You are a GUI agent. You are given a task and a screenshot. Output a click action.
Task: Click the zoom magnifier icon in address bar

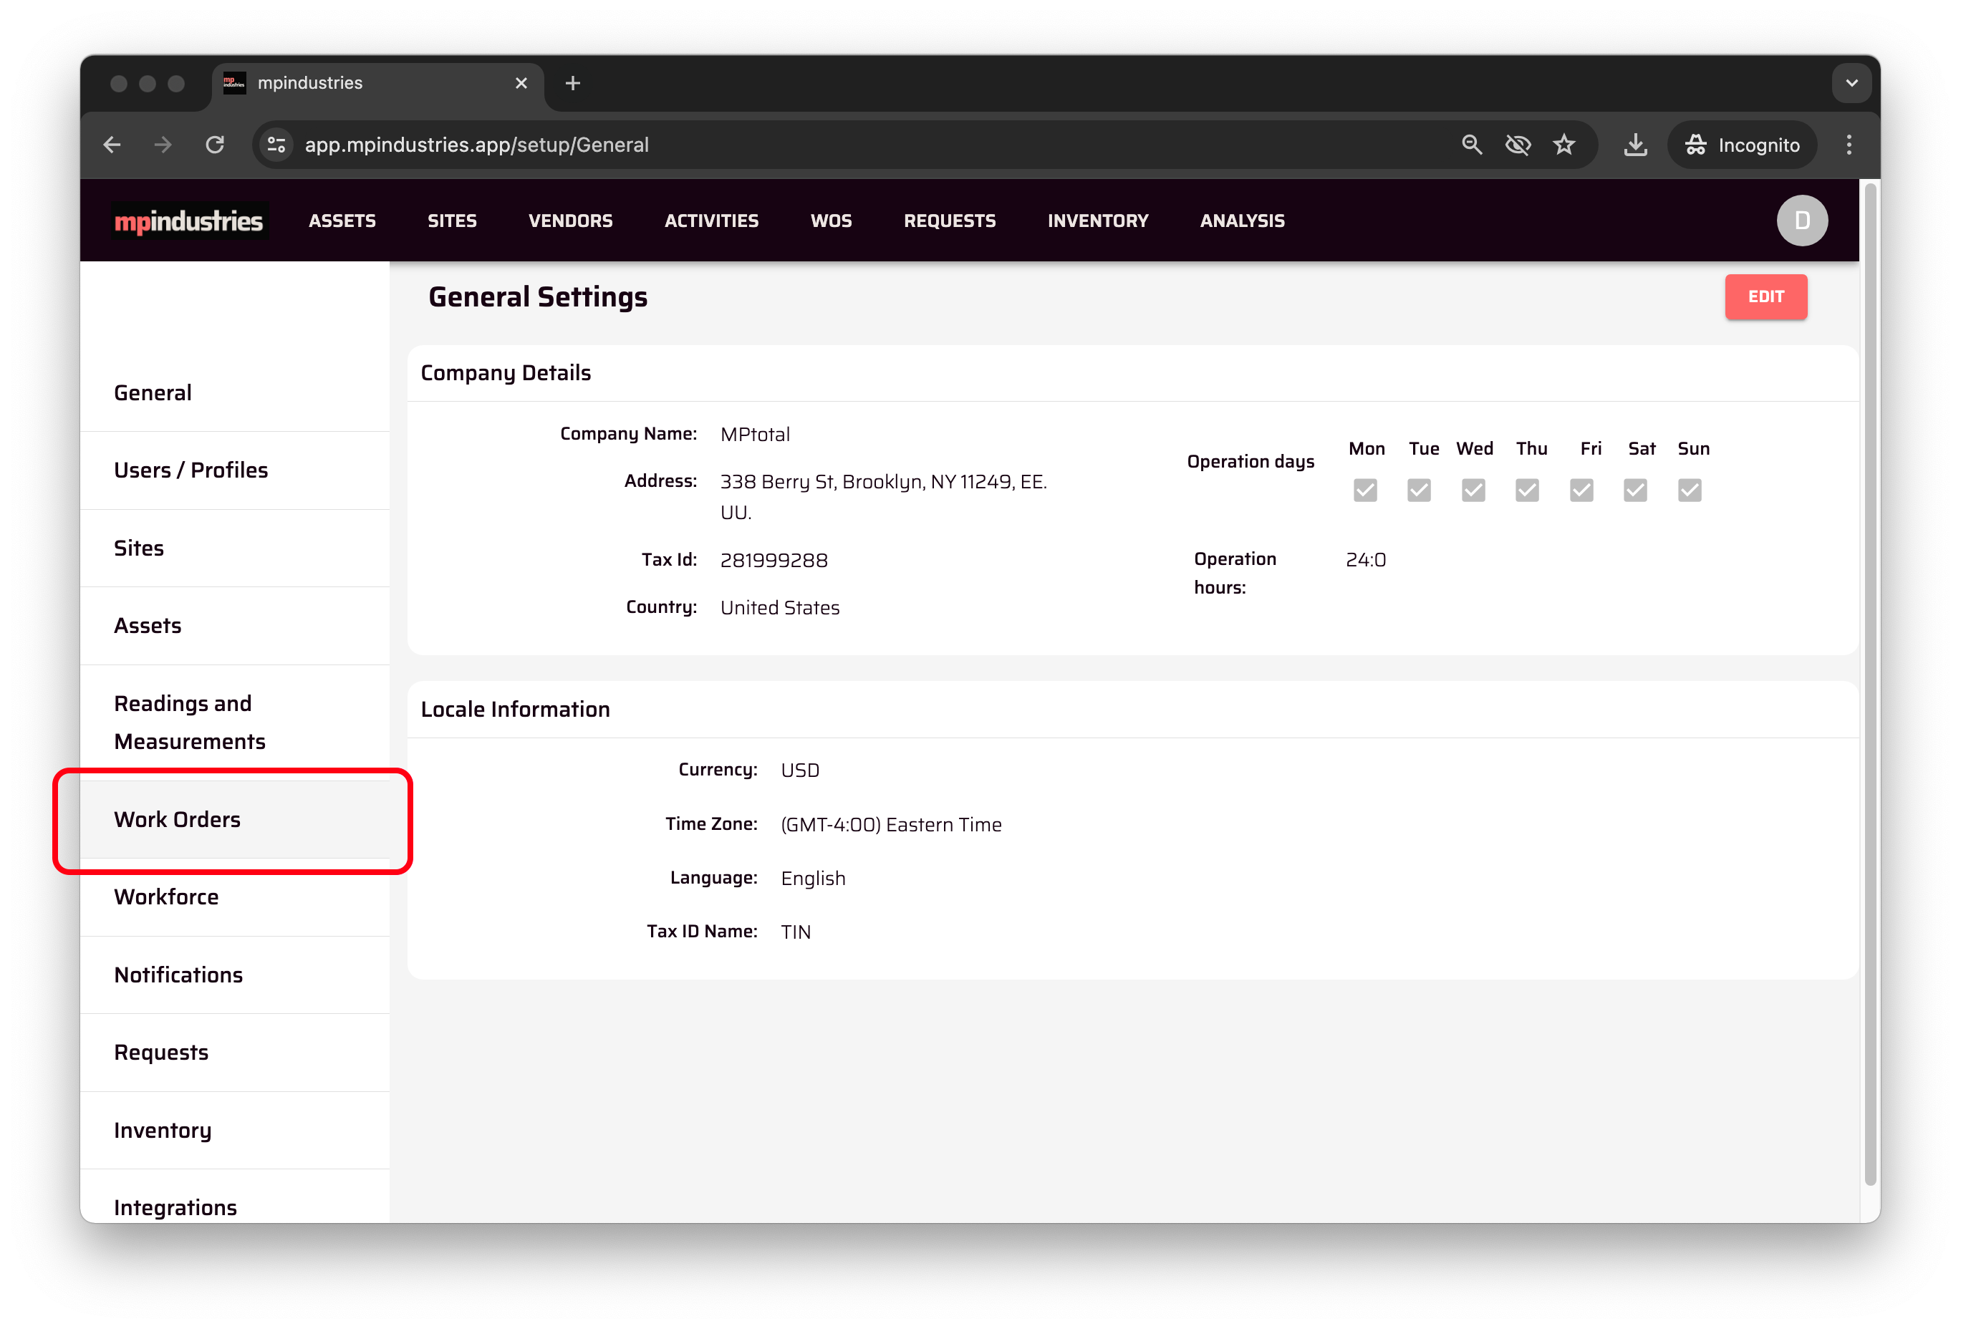coord(1471,145)
